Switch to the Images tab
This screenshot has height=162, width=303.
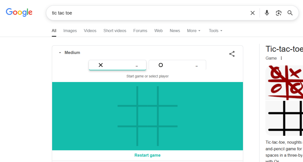pos(70,31)
